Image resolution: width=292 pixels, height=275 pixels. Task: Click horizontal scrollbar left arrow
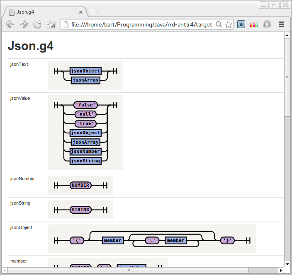click(x=5, y=270)
